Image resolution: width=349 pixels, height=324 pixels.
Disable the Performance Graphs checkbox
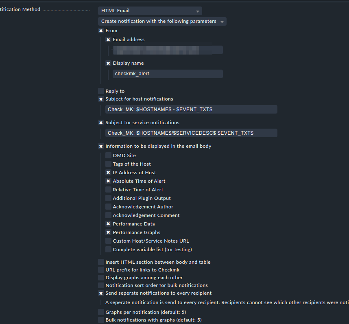pyautogui.click(x=108, y=232)
